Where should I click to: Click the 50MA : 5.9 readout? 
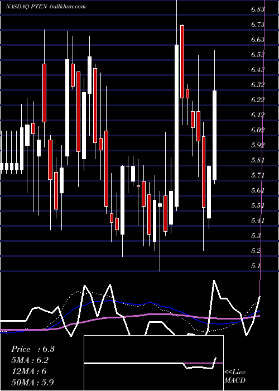[x=32, y=382]
